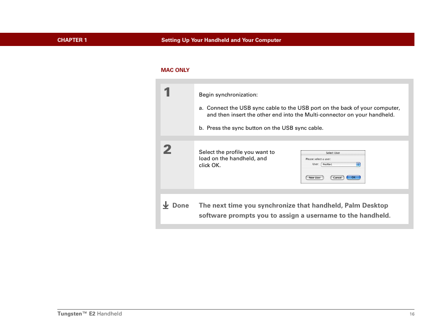The image size is (434, 336).
Task: Click the Done down-arrow icon
Action: (x=166, y=205)
